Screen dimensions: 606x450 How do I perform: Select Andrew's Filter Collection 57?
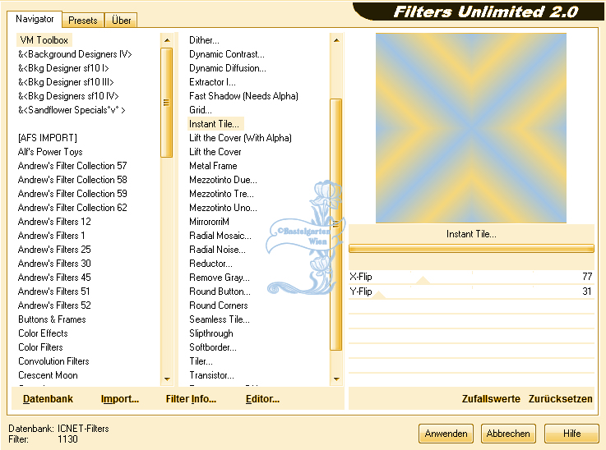(x=72, y=166)
